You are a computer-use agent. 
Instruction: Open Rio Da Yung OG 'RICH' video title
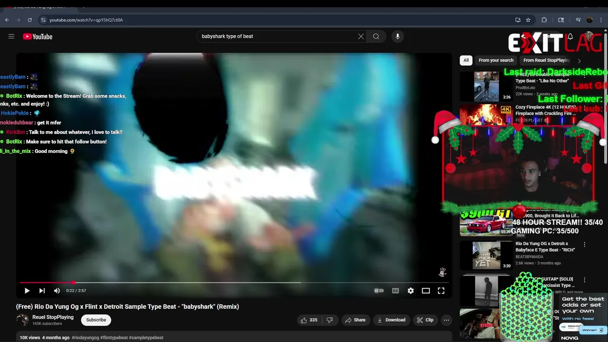coord(545,247)
